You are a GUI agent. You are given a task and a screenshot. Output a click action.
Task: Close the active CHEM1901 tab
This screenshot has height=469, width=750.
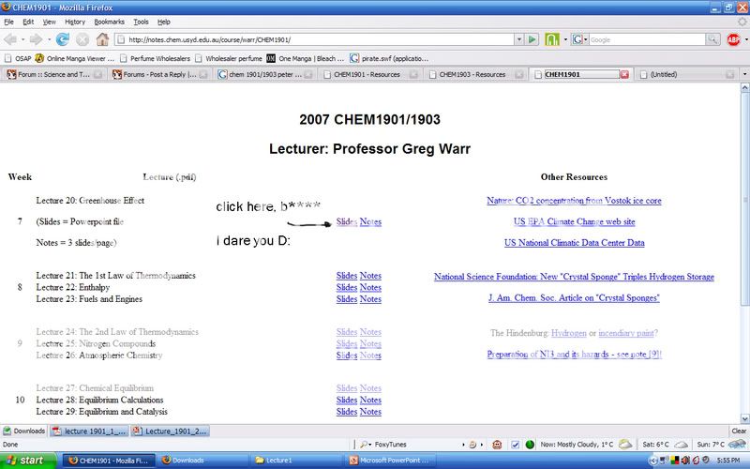624,74
